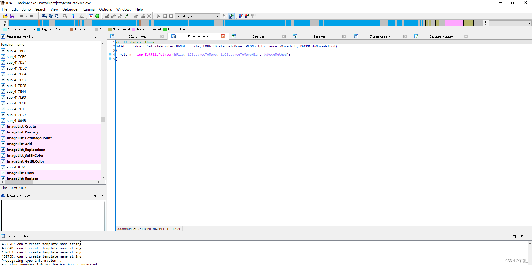Viewport: 532px width, 265px height.
Task: Switch to the Imports tab
Action: coord(259,37)
